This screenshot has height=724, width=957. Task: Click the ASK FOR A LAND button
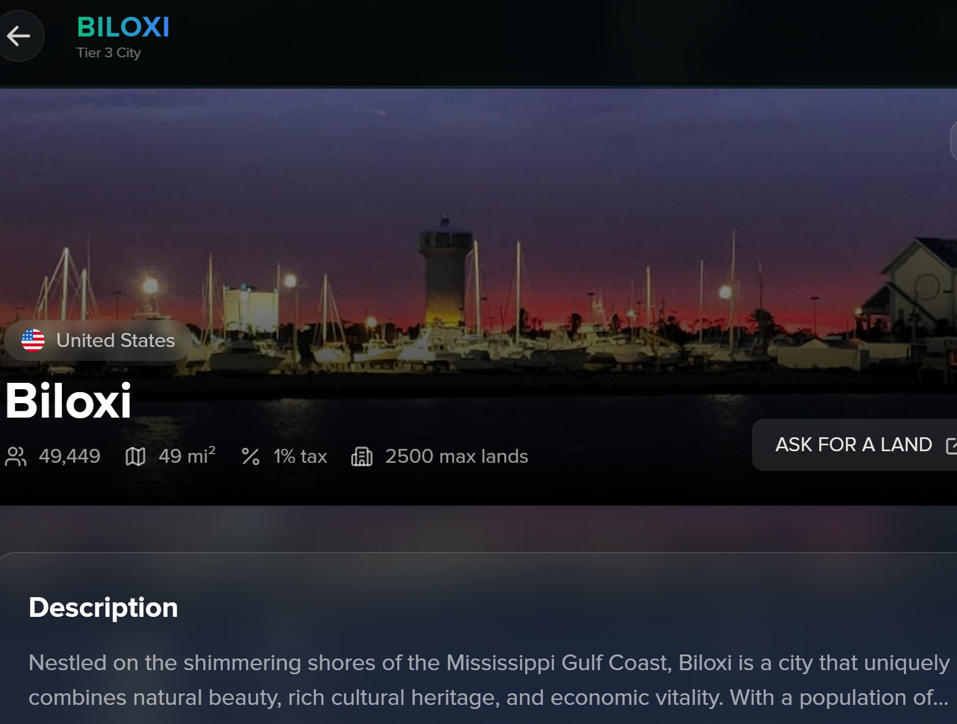(x=855, y=445)
